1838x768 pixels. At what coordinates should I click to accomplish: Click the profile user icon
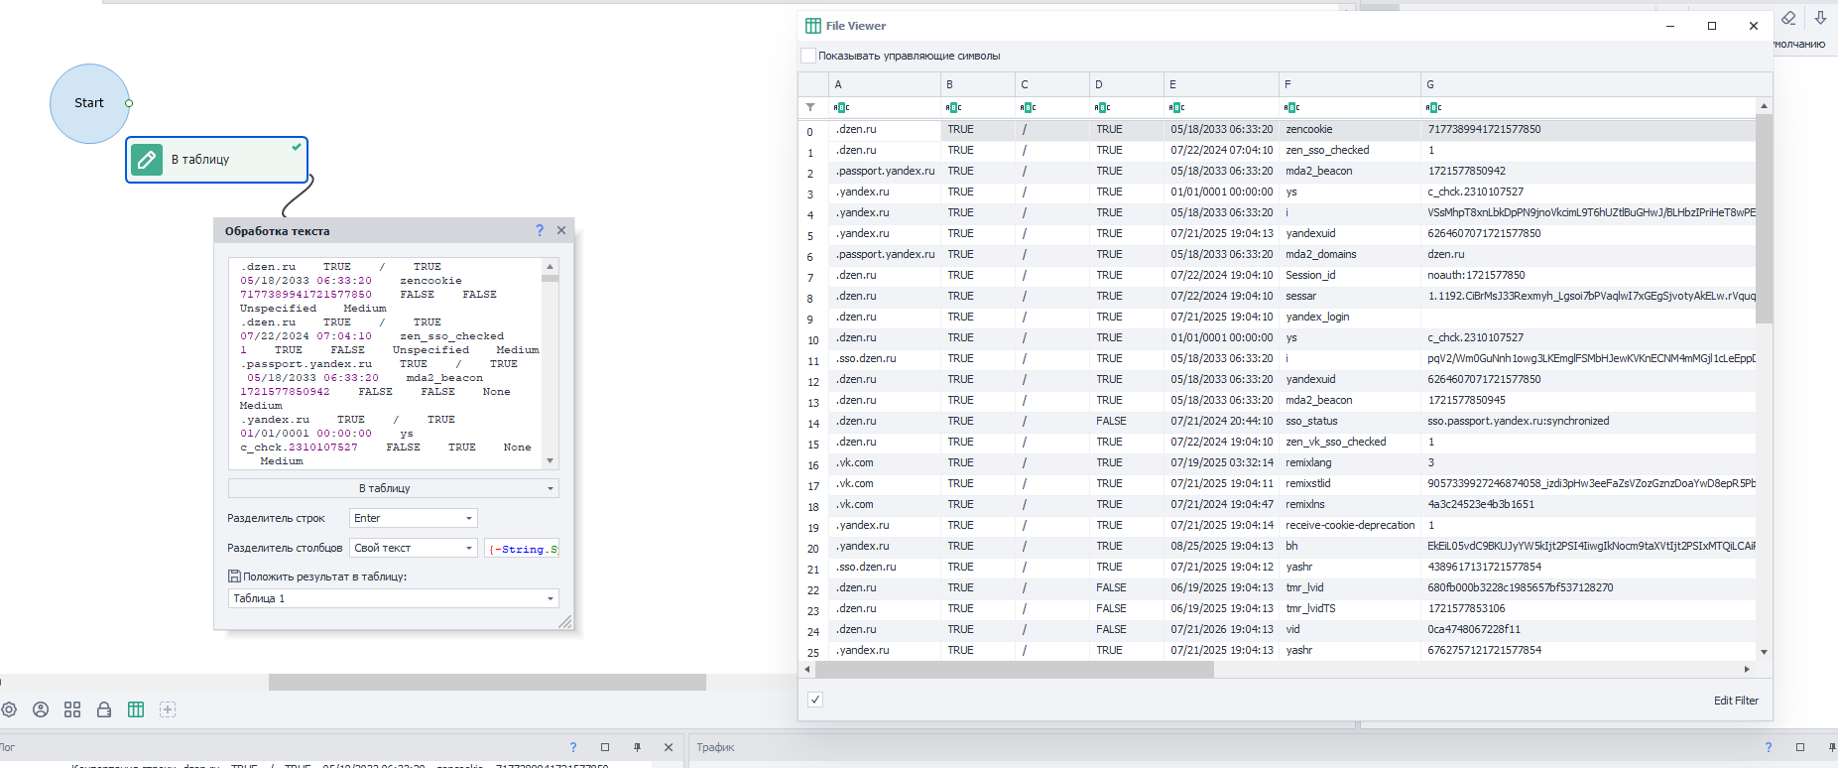pyautogui.click(x=41, y=709)
